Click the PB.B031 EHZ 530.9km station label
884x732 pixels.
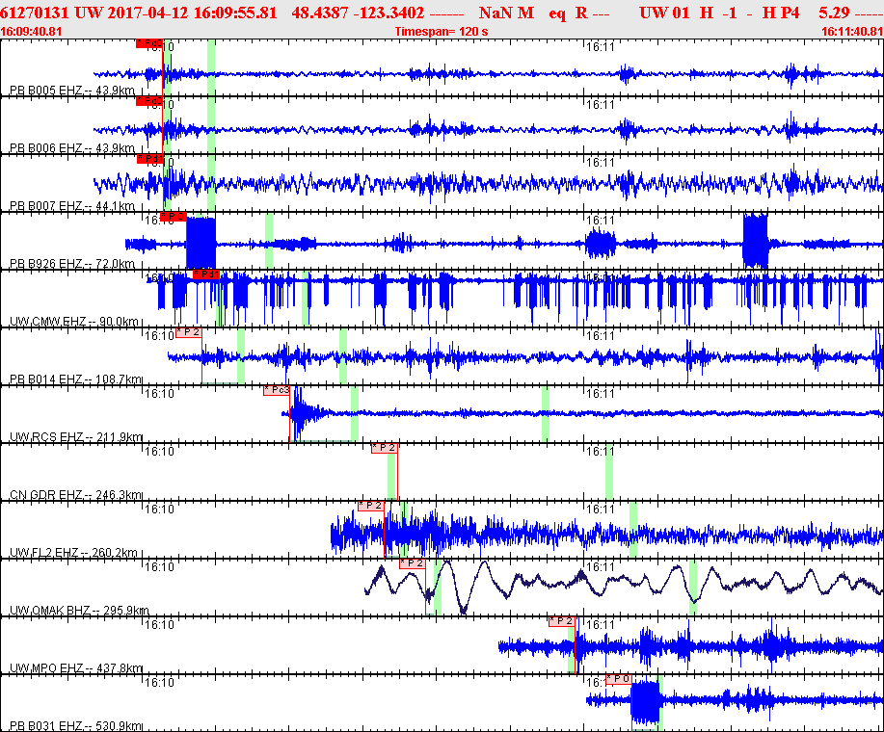pos(76,726)
